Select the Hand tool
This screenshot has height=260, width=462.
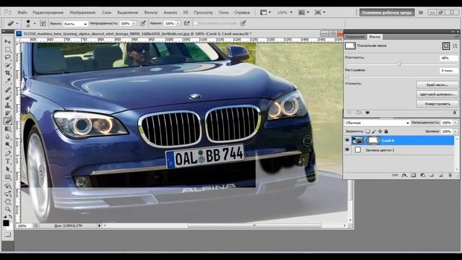(8, 201)
